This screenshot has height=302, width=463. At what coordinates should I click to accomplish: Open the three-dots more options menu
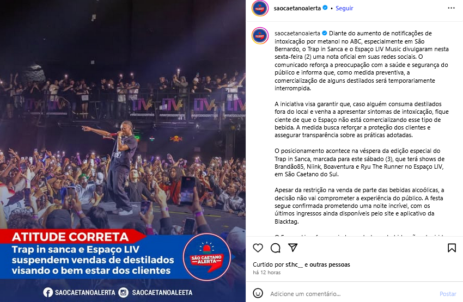coord(451,8)
